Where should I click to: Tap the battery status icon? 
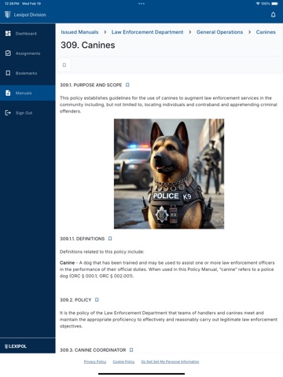(x=274, y=4)
